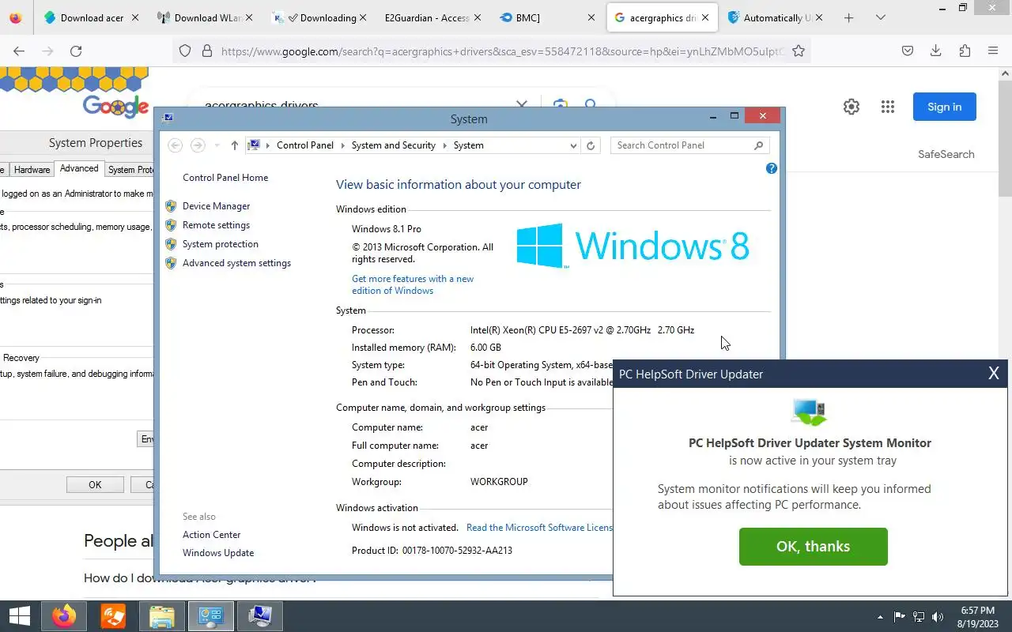Click Google Sign in button

point(945,107)
